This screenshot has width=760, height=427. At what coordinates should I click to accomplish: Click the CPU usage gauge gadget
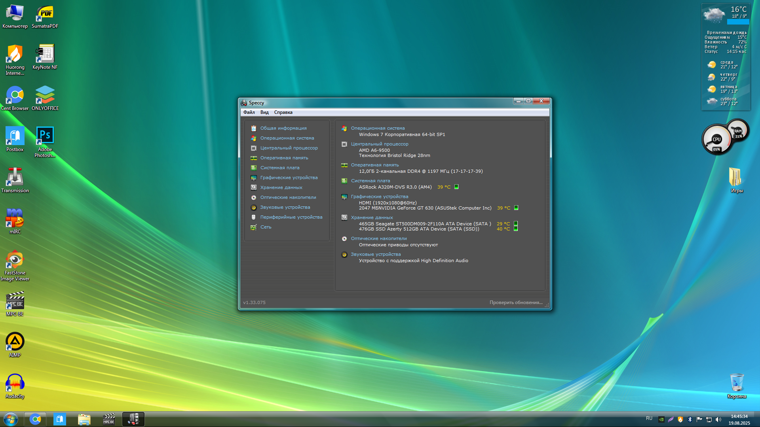(x=716, y=140)
